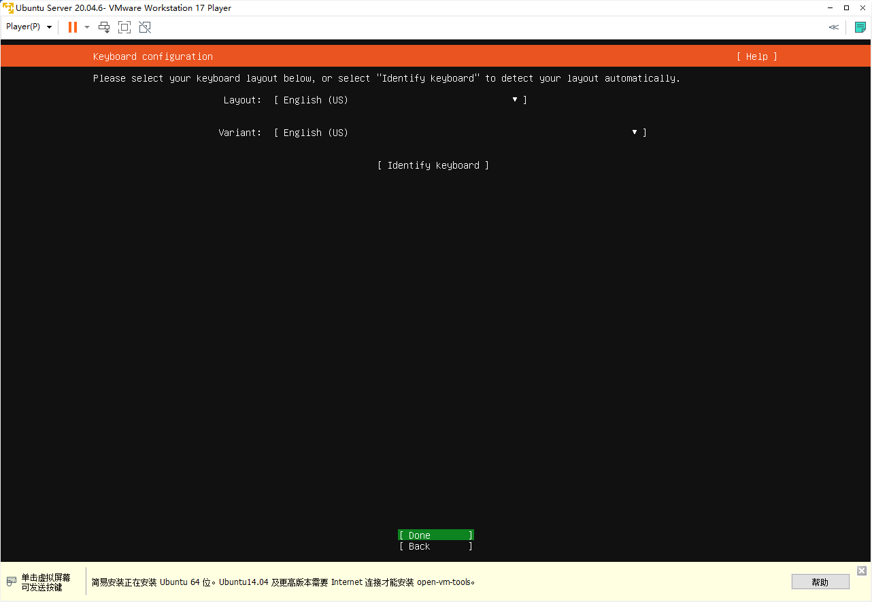Image resolution: width=872 pixels, height=602 pixels.
Task: Click the 简易安装正在安装 Ubuntu message text
Action: [x=283, y=582]
